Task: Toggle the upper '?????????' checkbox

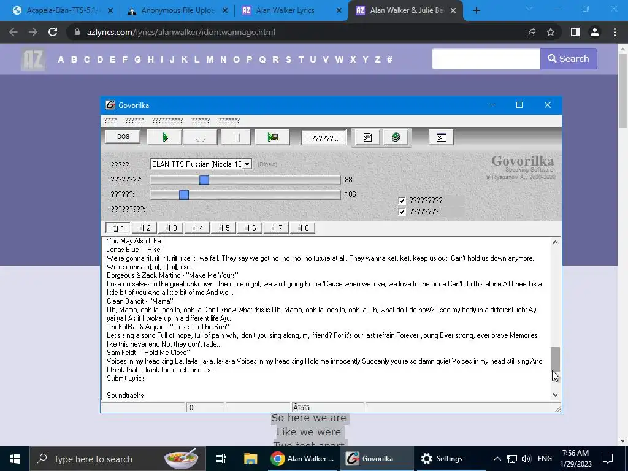Action: click(402, 201)
